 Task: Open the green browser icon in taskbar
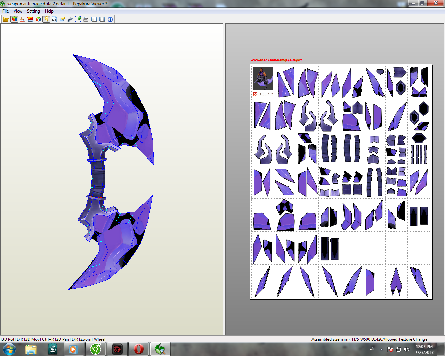(95, 349)
